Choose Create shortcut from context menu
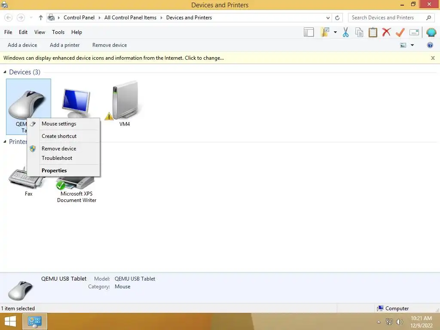Image resolution: width=440 pixels, height=330 pixels. [x=64, y=136]
